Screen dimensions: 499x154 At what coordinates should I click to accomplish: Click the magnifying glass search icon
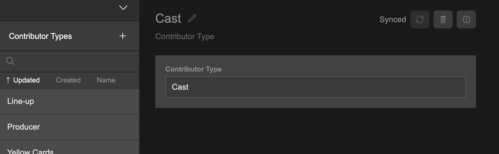tap(10, 61)
